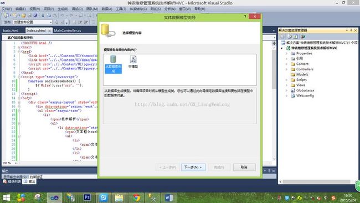Collapse the html tag on code line 2
The image size is (360, 203).
[x=19, y=47]
